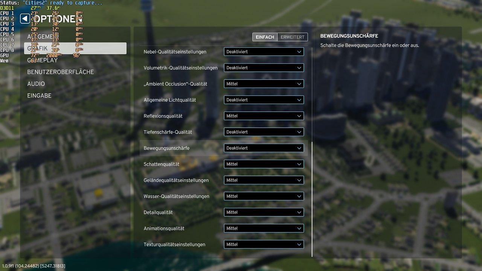Select the Grafik settings category
The width and height of the screenshot is (482, 271).
pos(75,48)
